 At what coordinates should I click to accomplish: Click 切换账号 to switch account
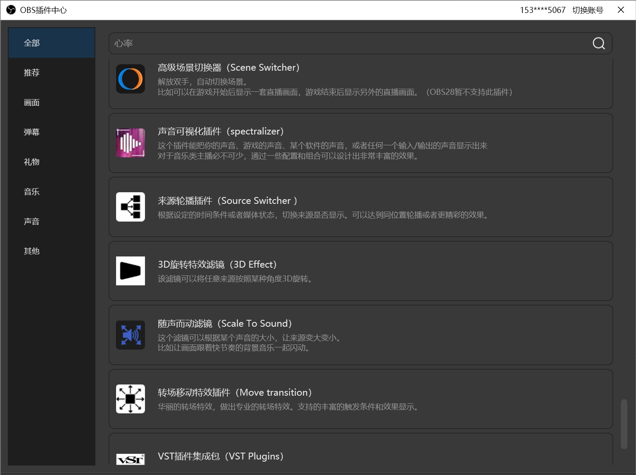tap(588, 10)
